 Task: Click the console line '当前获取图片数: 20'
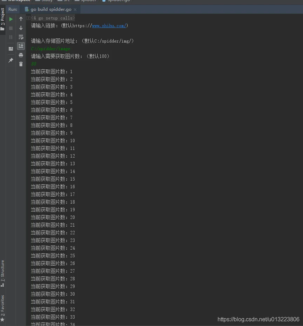(x=53, y=218)
